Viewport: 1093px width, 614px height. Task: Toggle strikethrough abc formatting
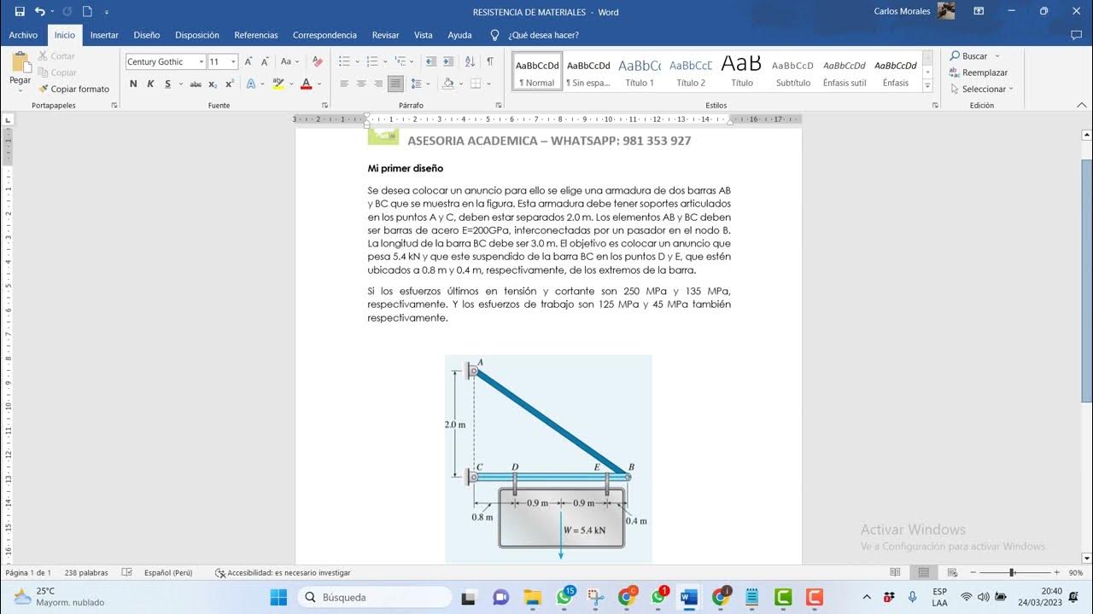coord(196,84)
